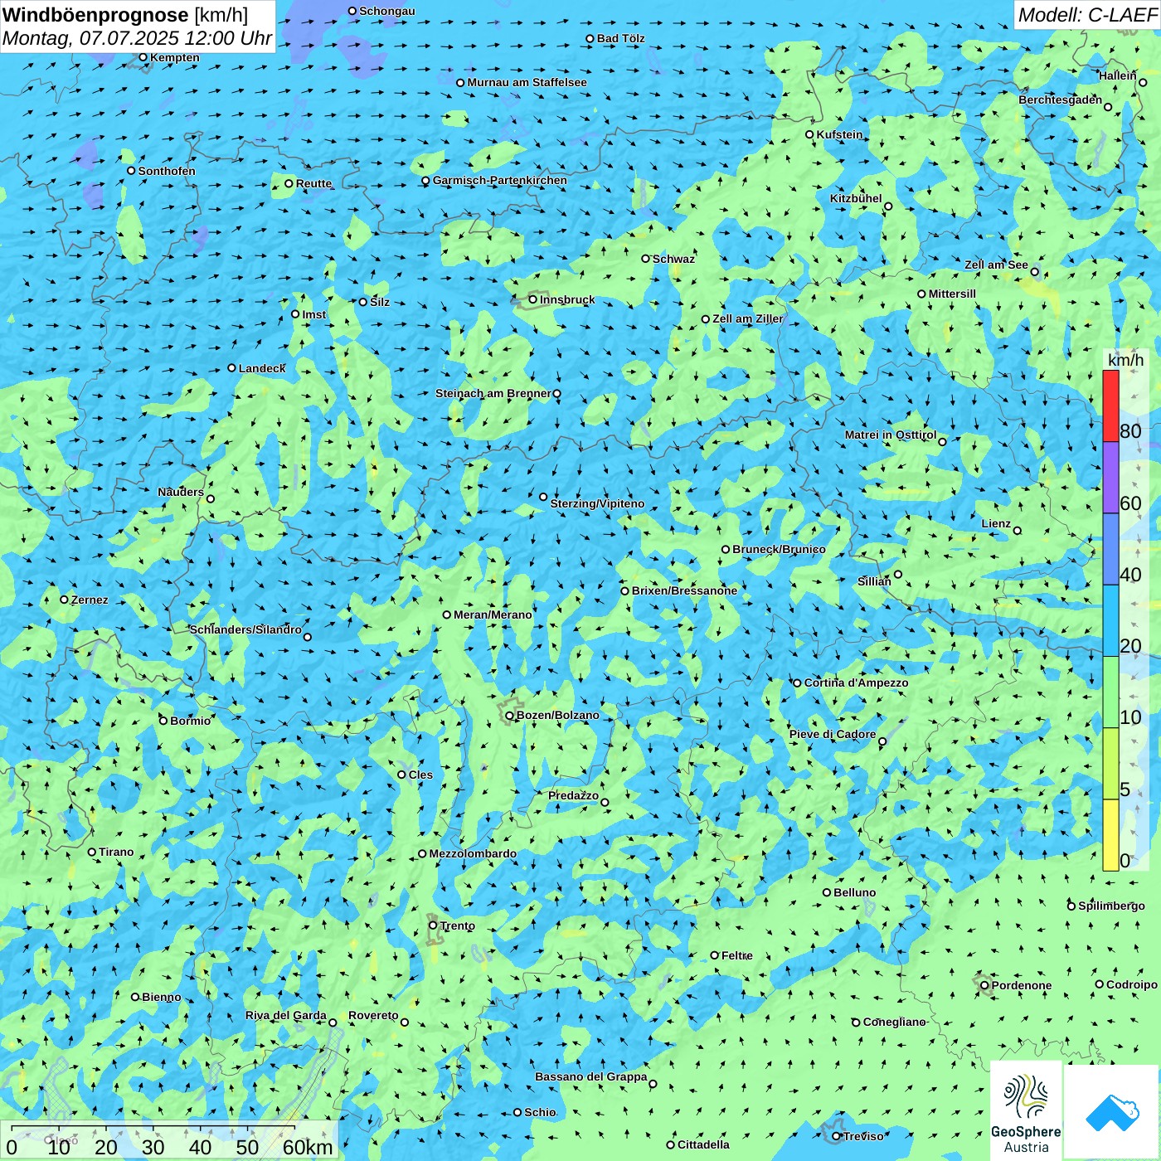Click the "Modell: C-LAEF" label

click(1087, 15)
